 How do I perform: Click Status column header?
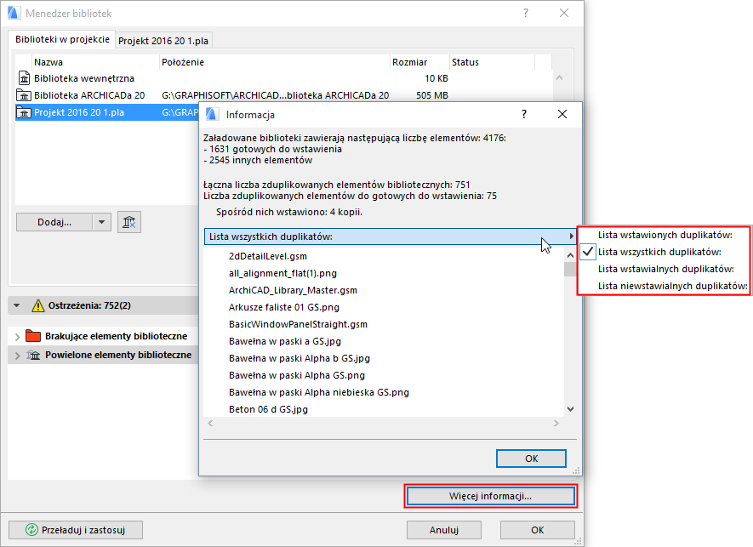pyautogui.click(x=492, y=62)
